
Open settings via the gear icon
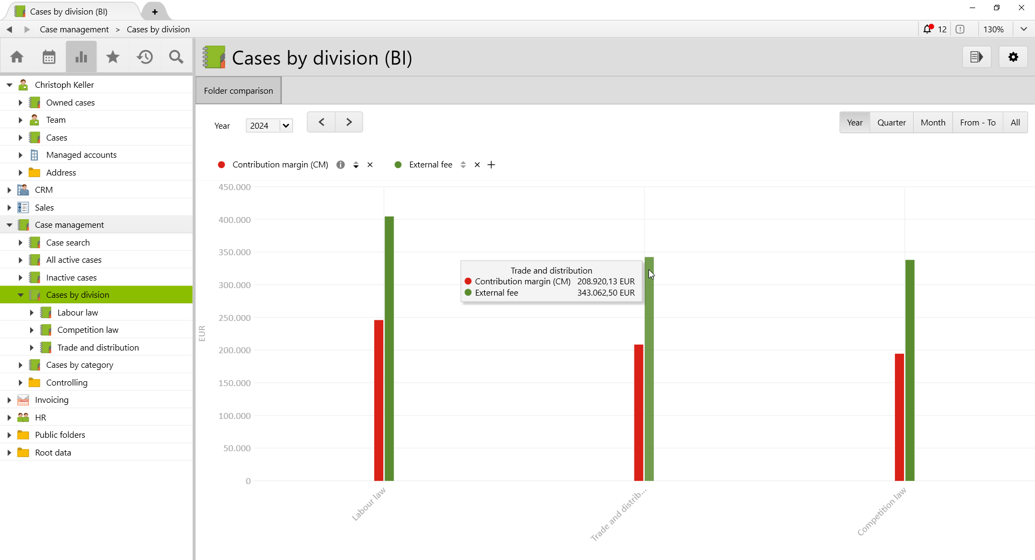pos(1013,57)
